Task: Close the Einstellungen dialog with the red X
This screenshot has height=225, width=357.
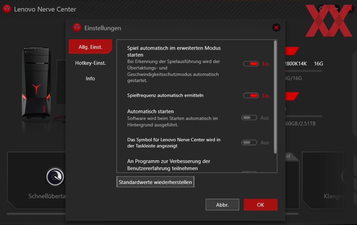Action: click(x=276, y=28)
